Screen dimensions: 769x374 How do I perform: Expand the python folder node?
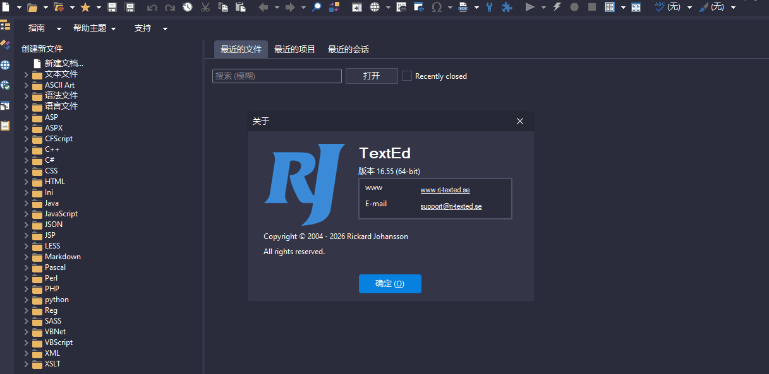[x=27, y=300]
